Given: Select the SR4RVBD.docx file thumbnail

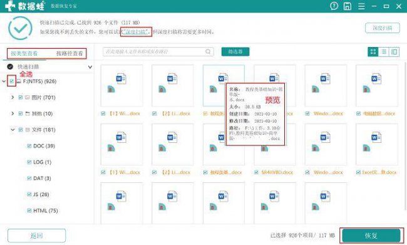Looking at the screenshot, I should [275, 145].
